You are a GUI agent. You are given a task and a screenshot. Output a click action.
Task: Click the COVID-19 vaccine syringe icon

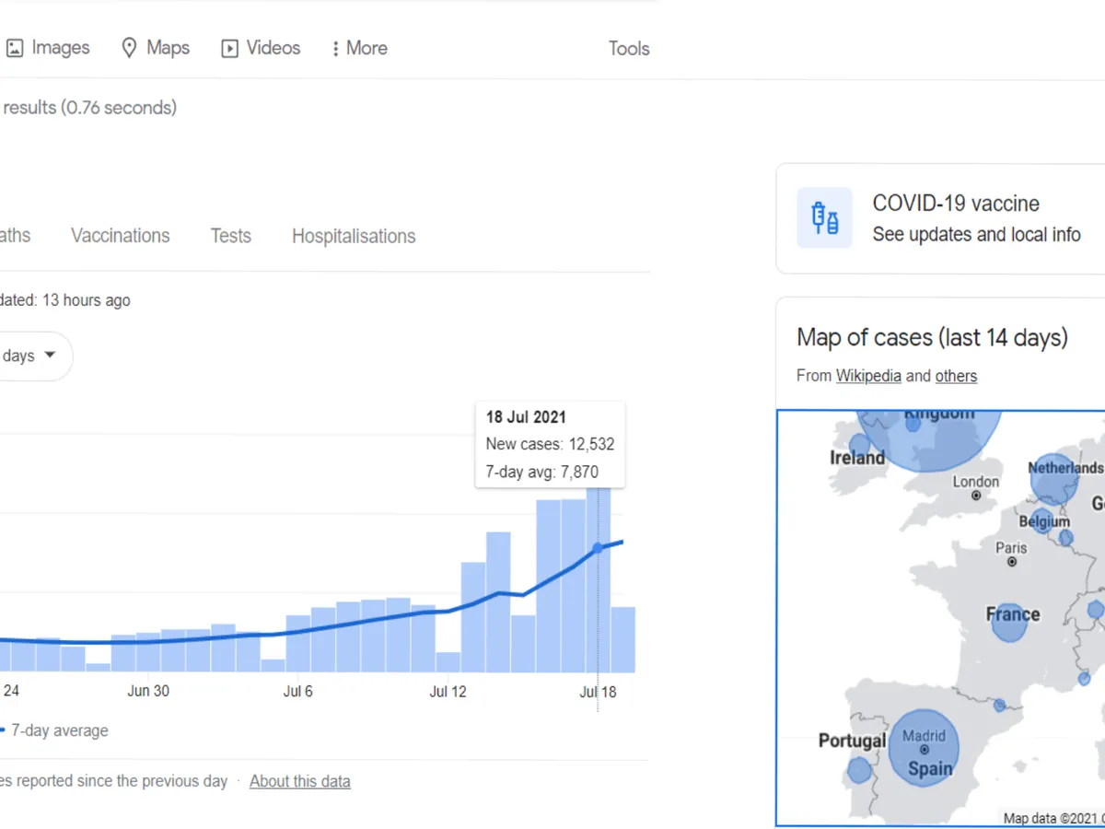[x=824, y=218]
